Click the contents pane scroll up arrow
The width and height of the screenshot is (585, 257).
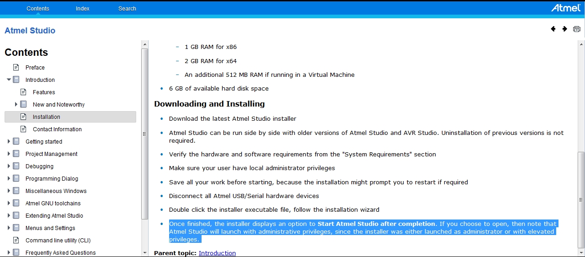point(145,44)
